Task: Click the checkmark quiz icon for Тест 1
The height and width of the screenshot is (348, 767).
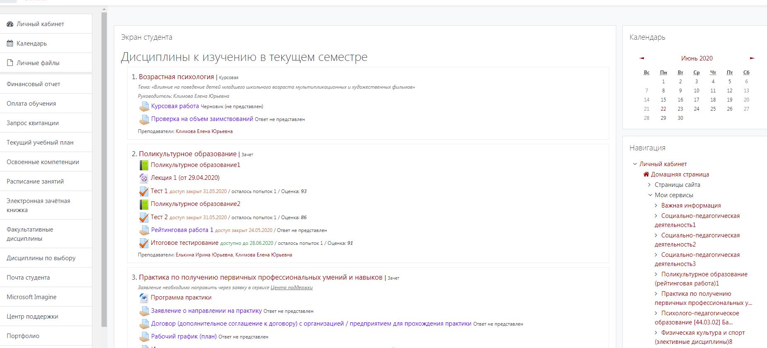Action: (x=144, y=191)
